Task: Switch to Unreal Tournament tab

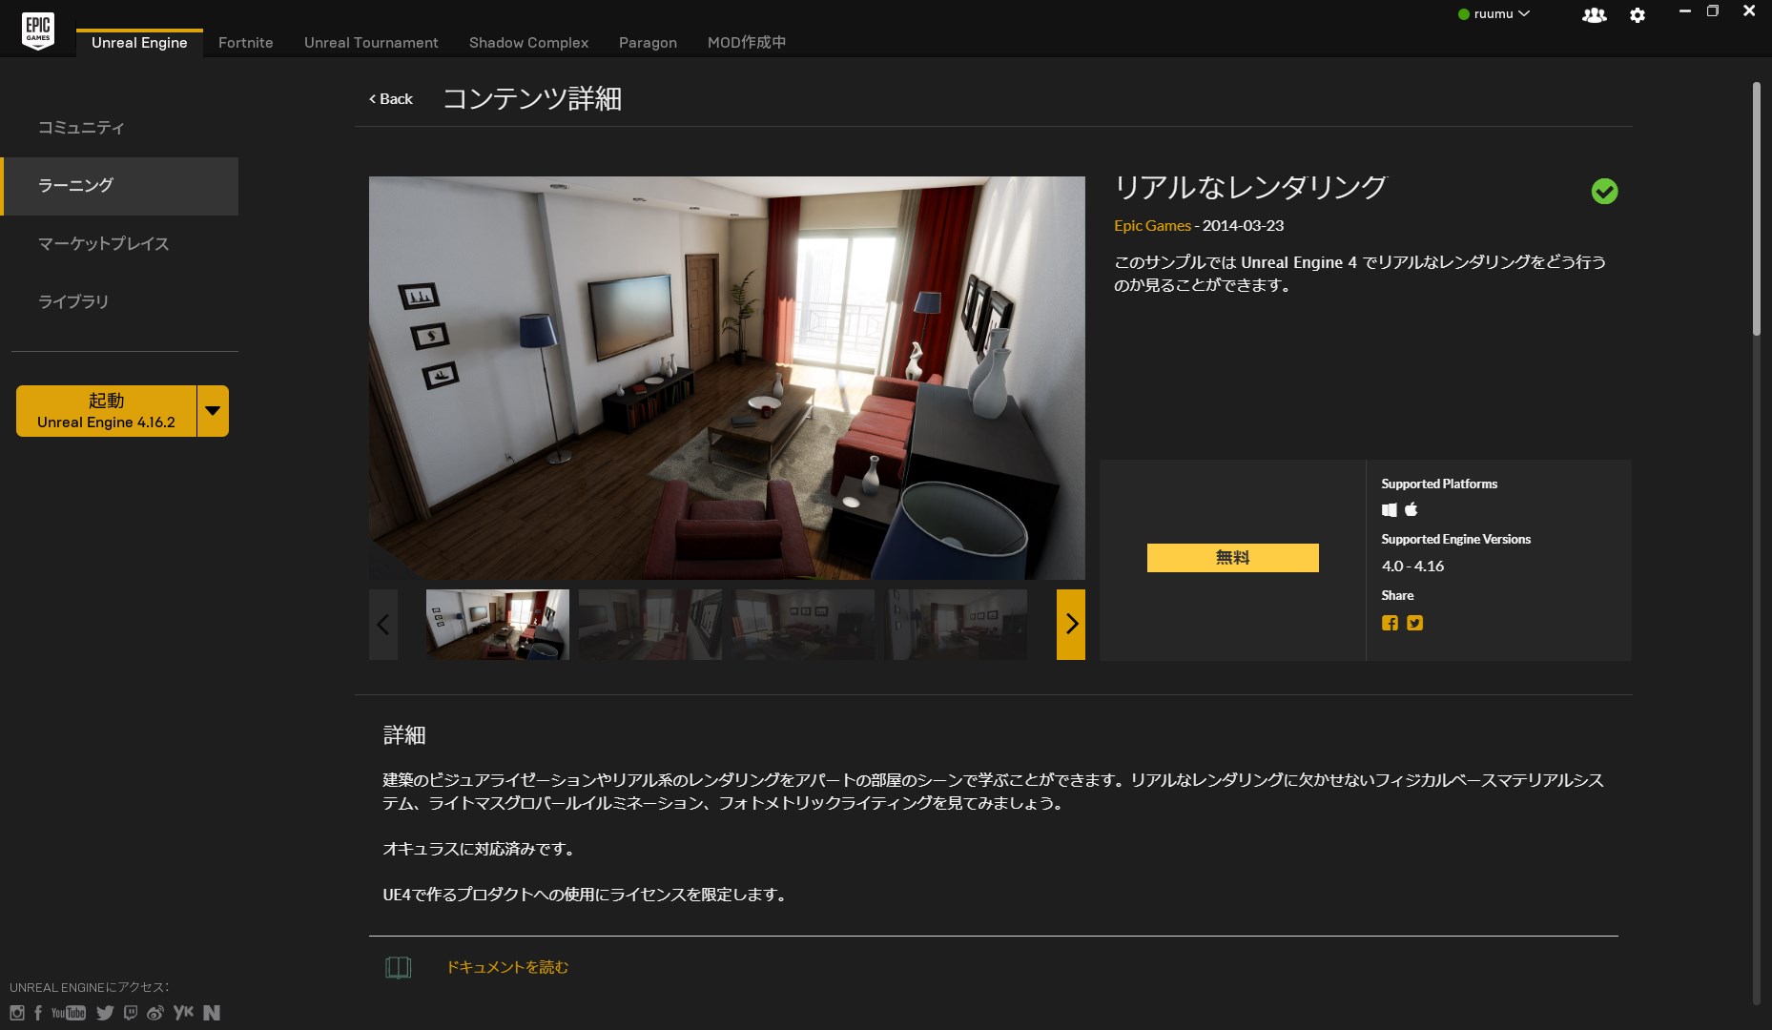Action: pos(371,43)
